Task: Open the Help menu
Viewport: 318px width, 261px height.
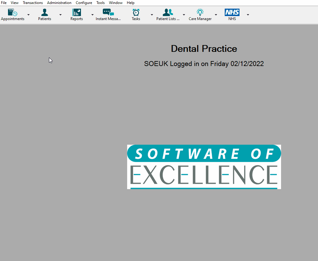Action: 131,3
